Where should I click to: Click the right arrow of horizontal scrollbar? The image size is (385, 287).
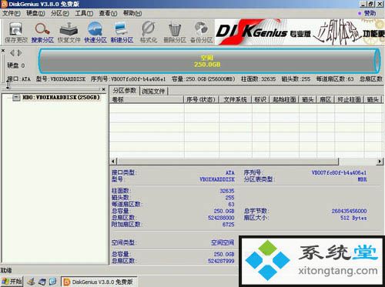pos(380,162)
